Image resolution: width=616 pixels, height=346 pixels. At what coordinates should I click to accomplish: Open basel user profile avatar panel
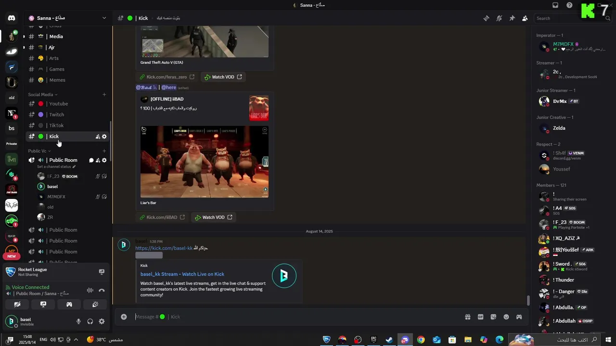[12, 321]
